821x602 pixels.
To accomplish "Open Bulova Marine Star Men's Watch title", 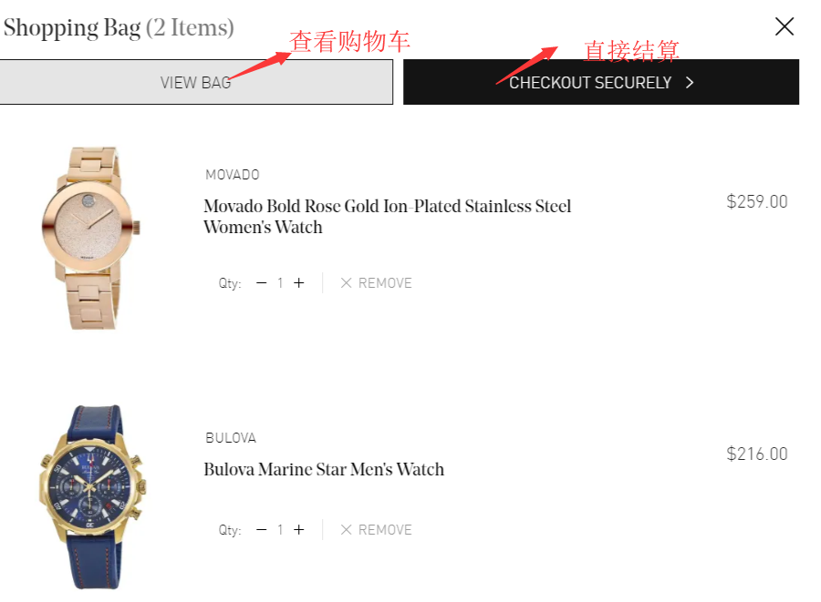I will (324, 469).
